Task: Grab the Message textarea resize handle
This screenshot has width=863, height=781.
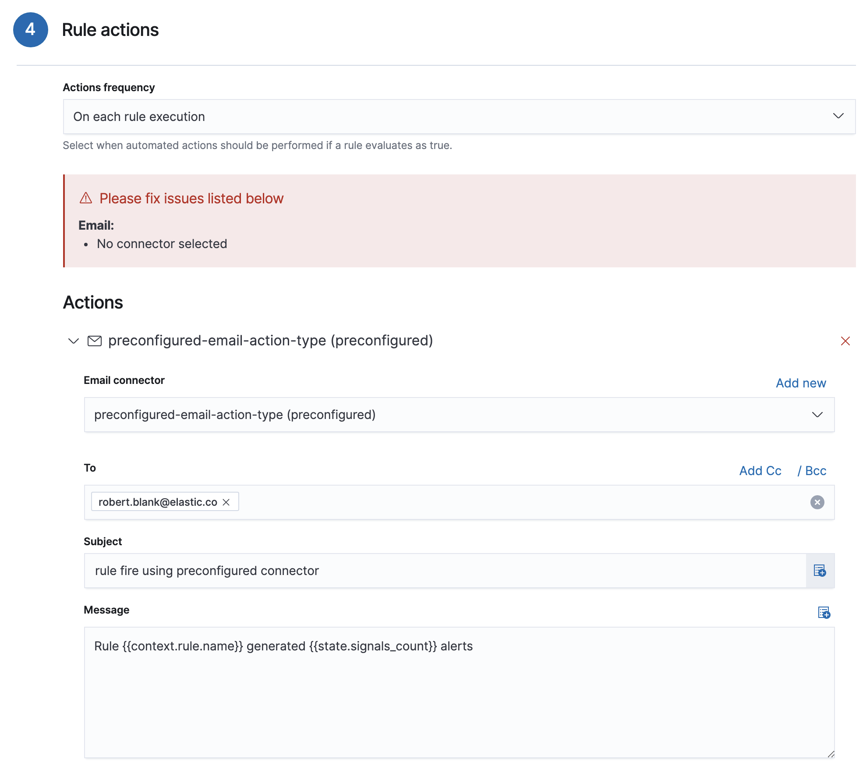Action: (x=831, y=754)
